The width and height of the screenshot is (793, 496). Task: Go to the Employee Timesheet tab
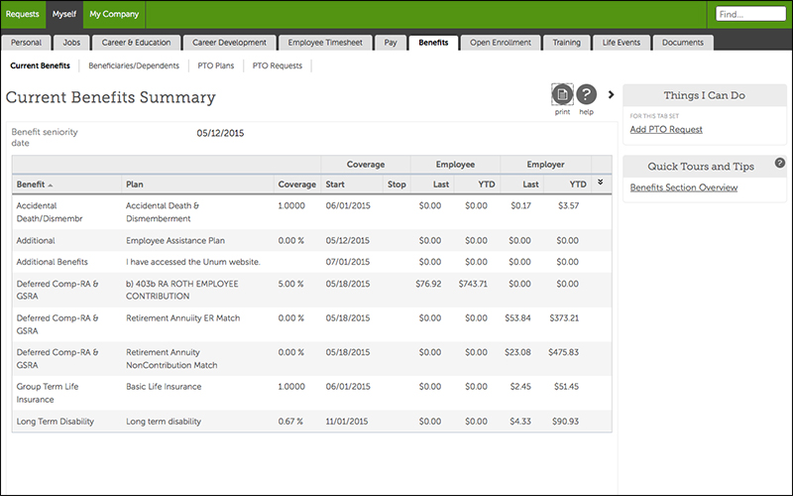coord(325,43)
